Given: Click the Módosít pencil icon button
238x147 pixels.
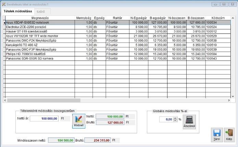Looking at the screenshot, I should [x=79, y=121].
